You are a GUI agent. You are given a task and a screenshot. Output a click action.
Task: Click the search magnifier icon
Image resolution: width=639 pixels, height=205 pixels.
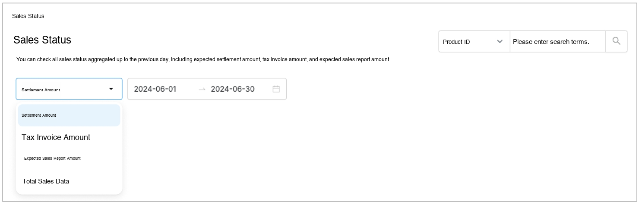(x=616, y=41)
